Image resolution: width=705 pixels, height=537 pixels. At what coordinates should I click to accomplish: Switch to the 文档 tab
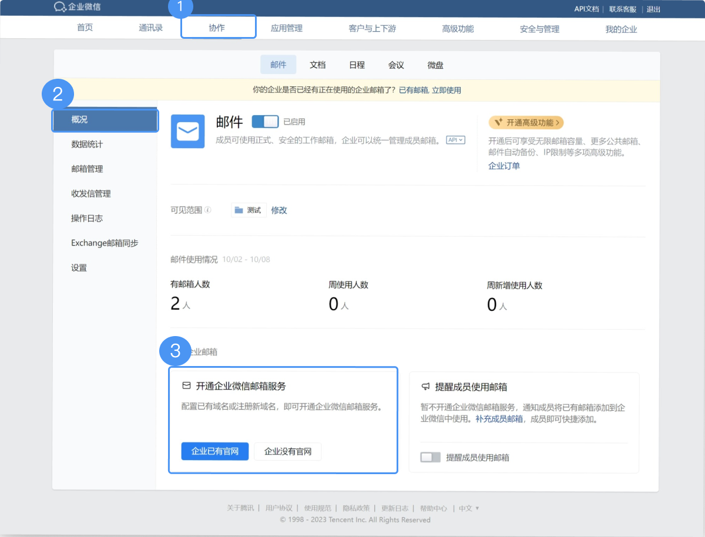318,65
